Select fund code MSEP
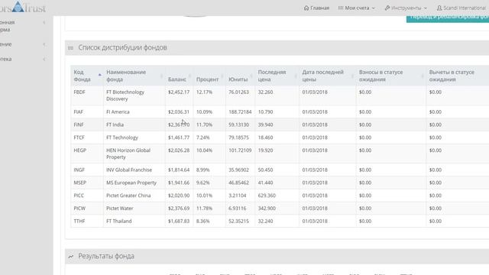The image size is (489, 275). click(79, 183)
